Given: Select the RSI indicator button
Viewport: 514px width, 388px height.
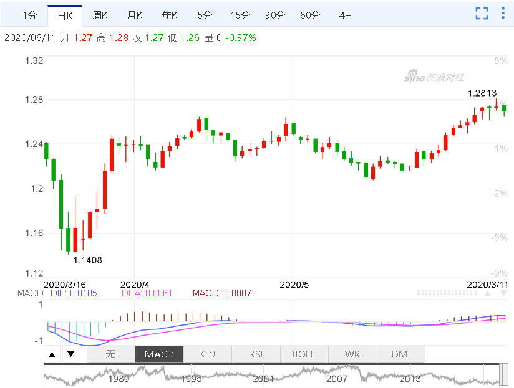Looking at the screenshot, I should pos(256,354).
